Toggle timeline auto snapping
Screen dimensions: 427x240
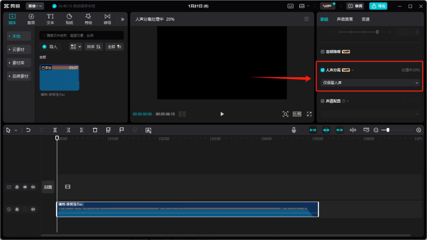coord(326,130)
